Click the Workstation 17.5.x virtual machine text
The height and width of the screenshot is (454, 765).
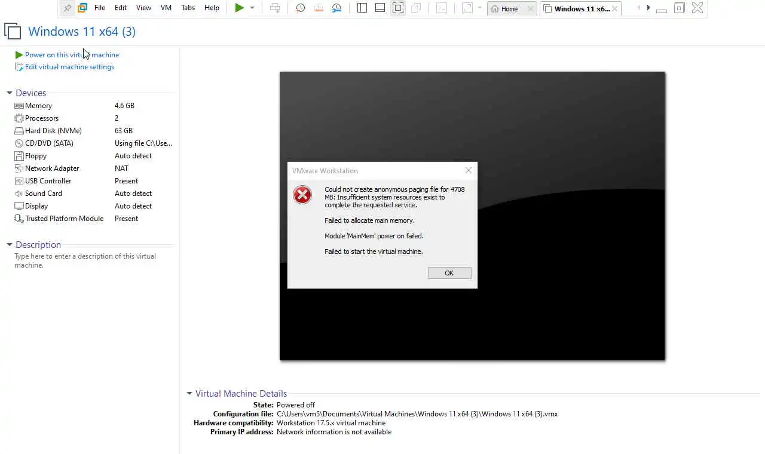tap(331, 423)
